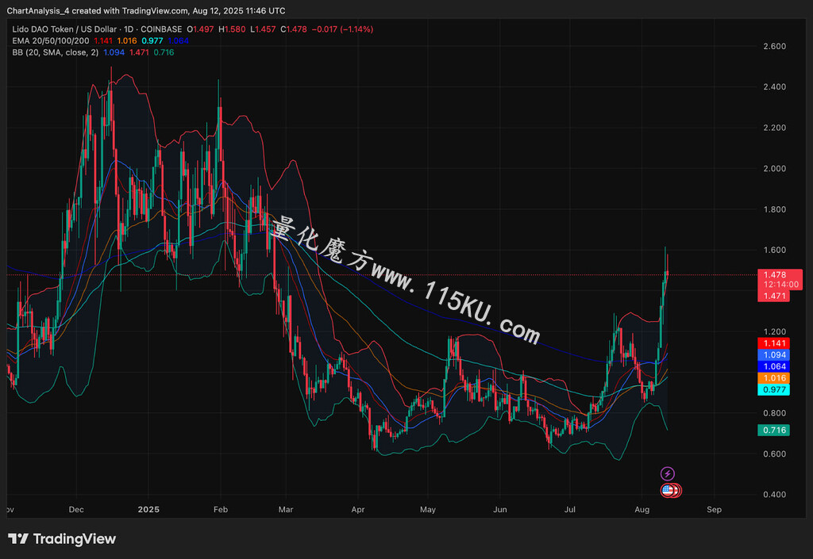
Task: Click the 1.600 price scale value
Action: click(x=775, y=250)
